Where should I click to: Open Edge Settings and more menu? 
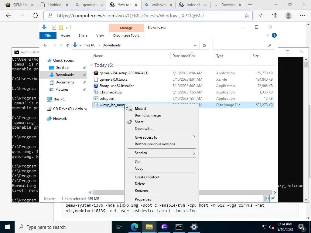[x=302, y=16]
